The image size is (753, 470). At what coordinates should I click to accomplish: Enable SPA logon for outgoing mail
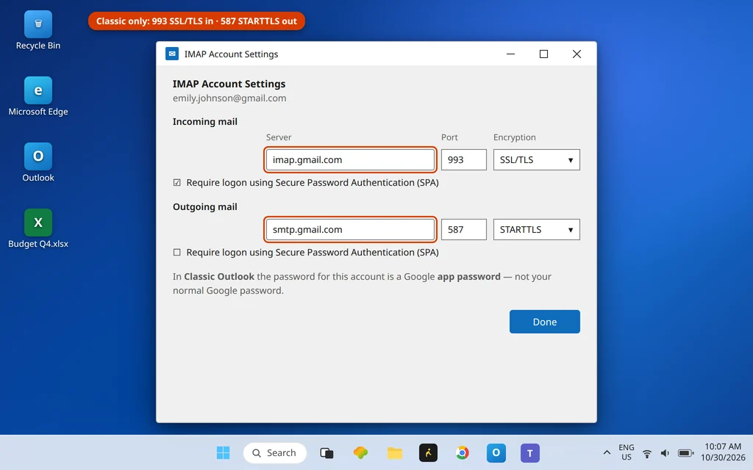pyautogui.click(x=177, y=253)
